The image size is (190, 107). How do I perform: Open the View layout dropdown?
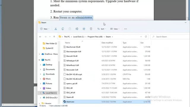(x=115, y=29)
